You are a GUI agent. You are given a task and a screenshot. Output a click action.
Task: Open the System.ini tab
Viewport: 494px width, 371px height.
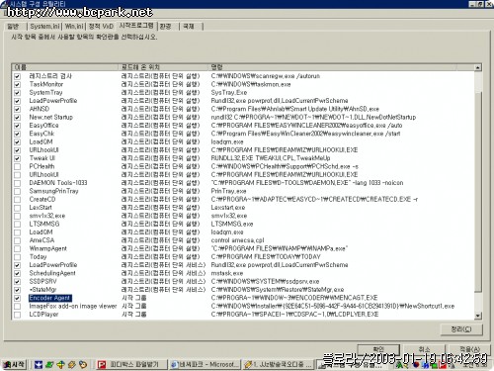coord(44,27)
